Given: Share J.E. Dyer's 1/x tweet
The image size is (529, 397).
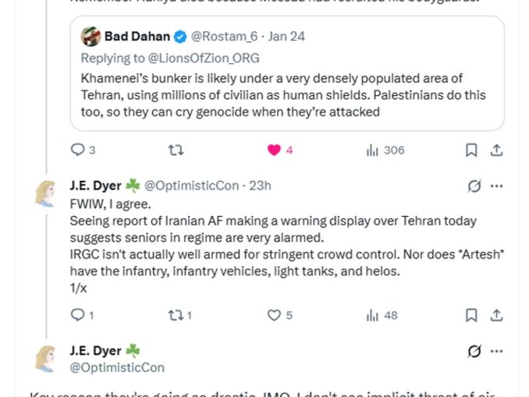Looking at the screenshot, I should coord(495,315).
